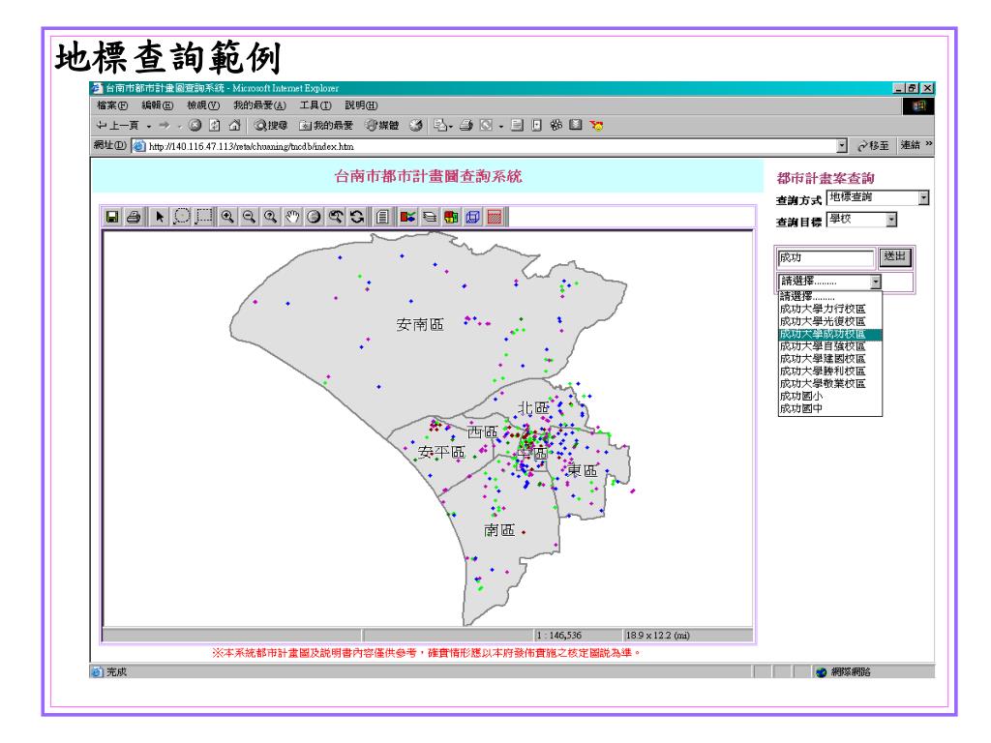Click the previous zoom magnifier-with-arrow icon
This screenshot has width=991, height=743.
[336, 218]
